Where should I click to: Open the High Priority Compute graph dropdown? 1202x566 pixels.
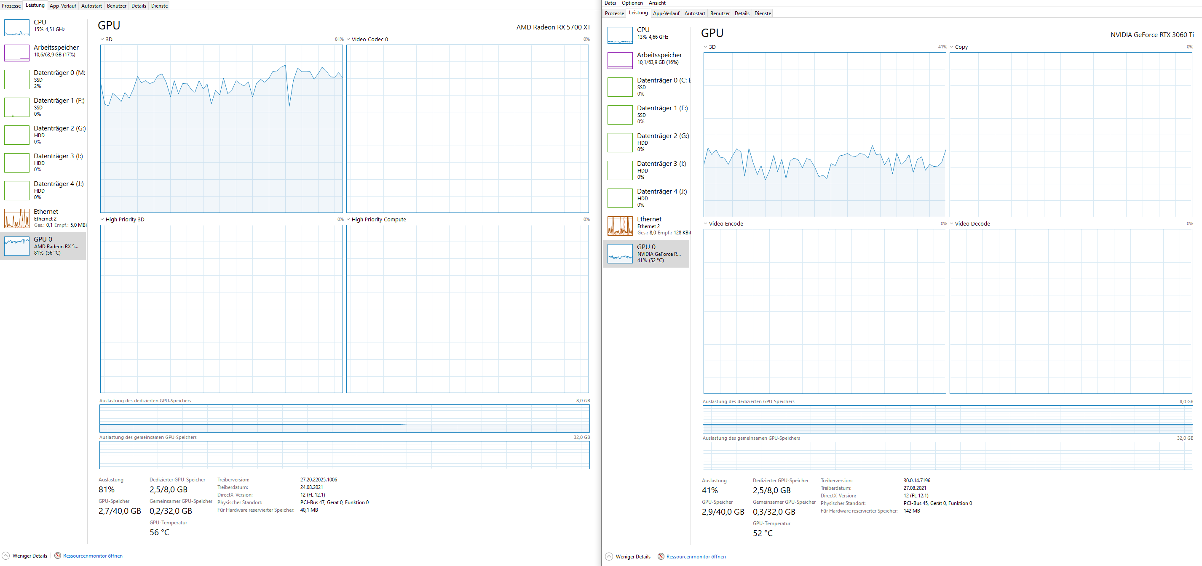pos(348,220)
